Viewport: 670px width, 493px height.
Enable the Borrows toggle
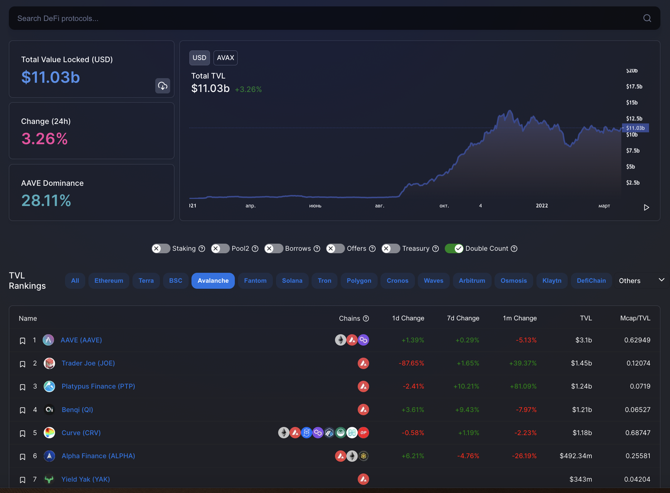click(x=274, y=249)
